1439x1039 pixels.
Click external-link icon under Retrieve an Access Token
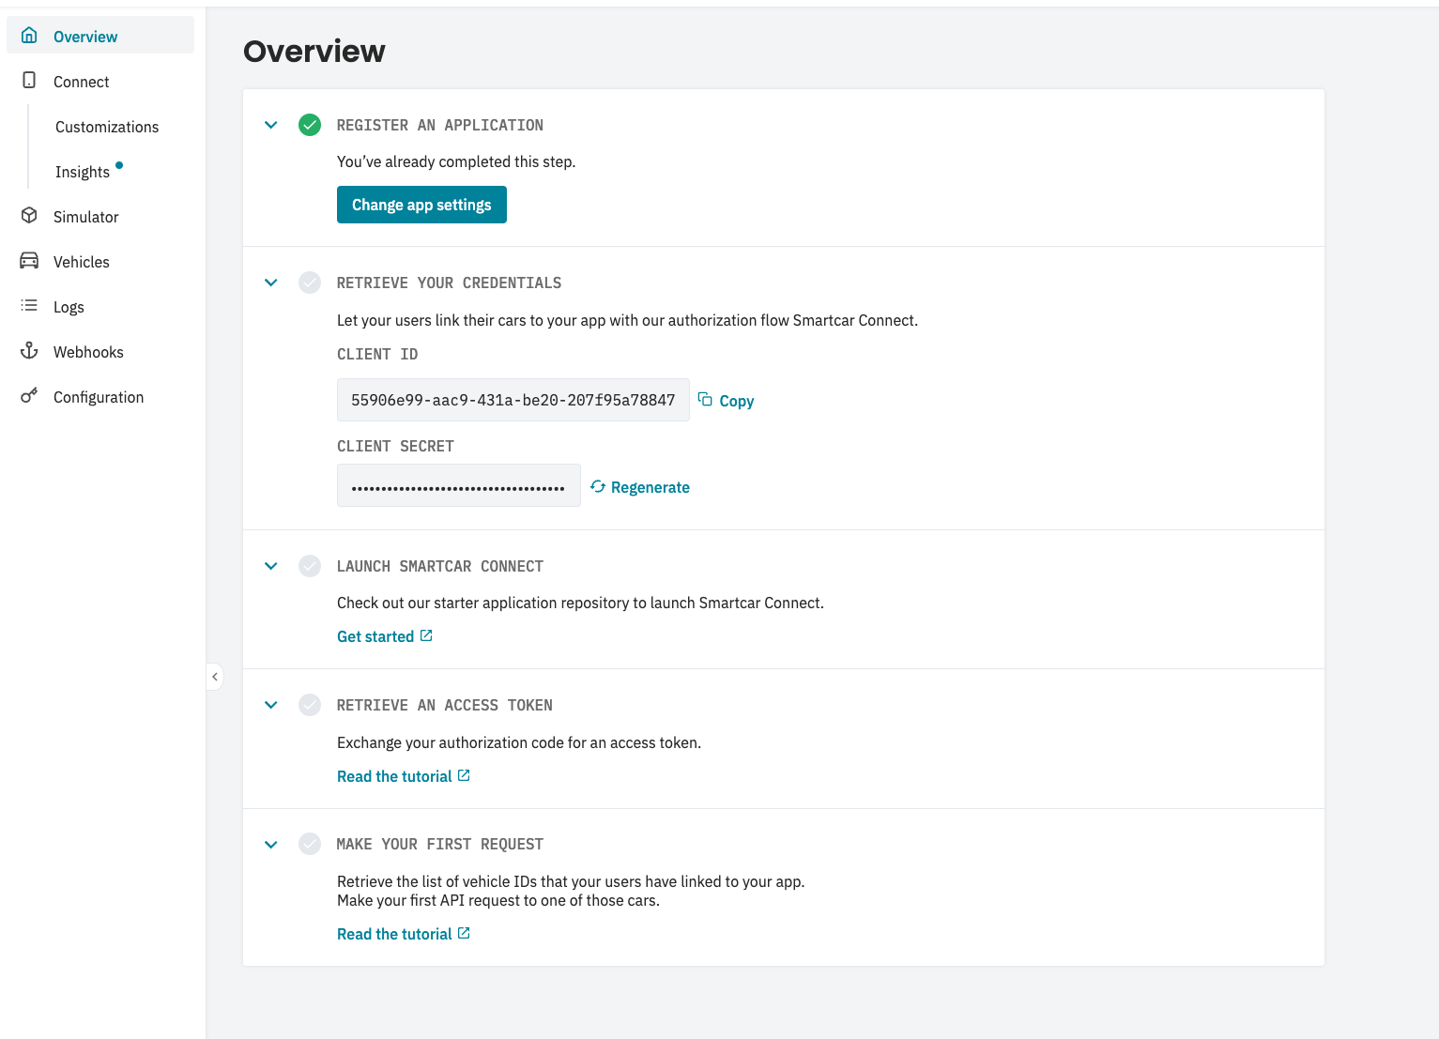(x=464, y=775)
